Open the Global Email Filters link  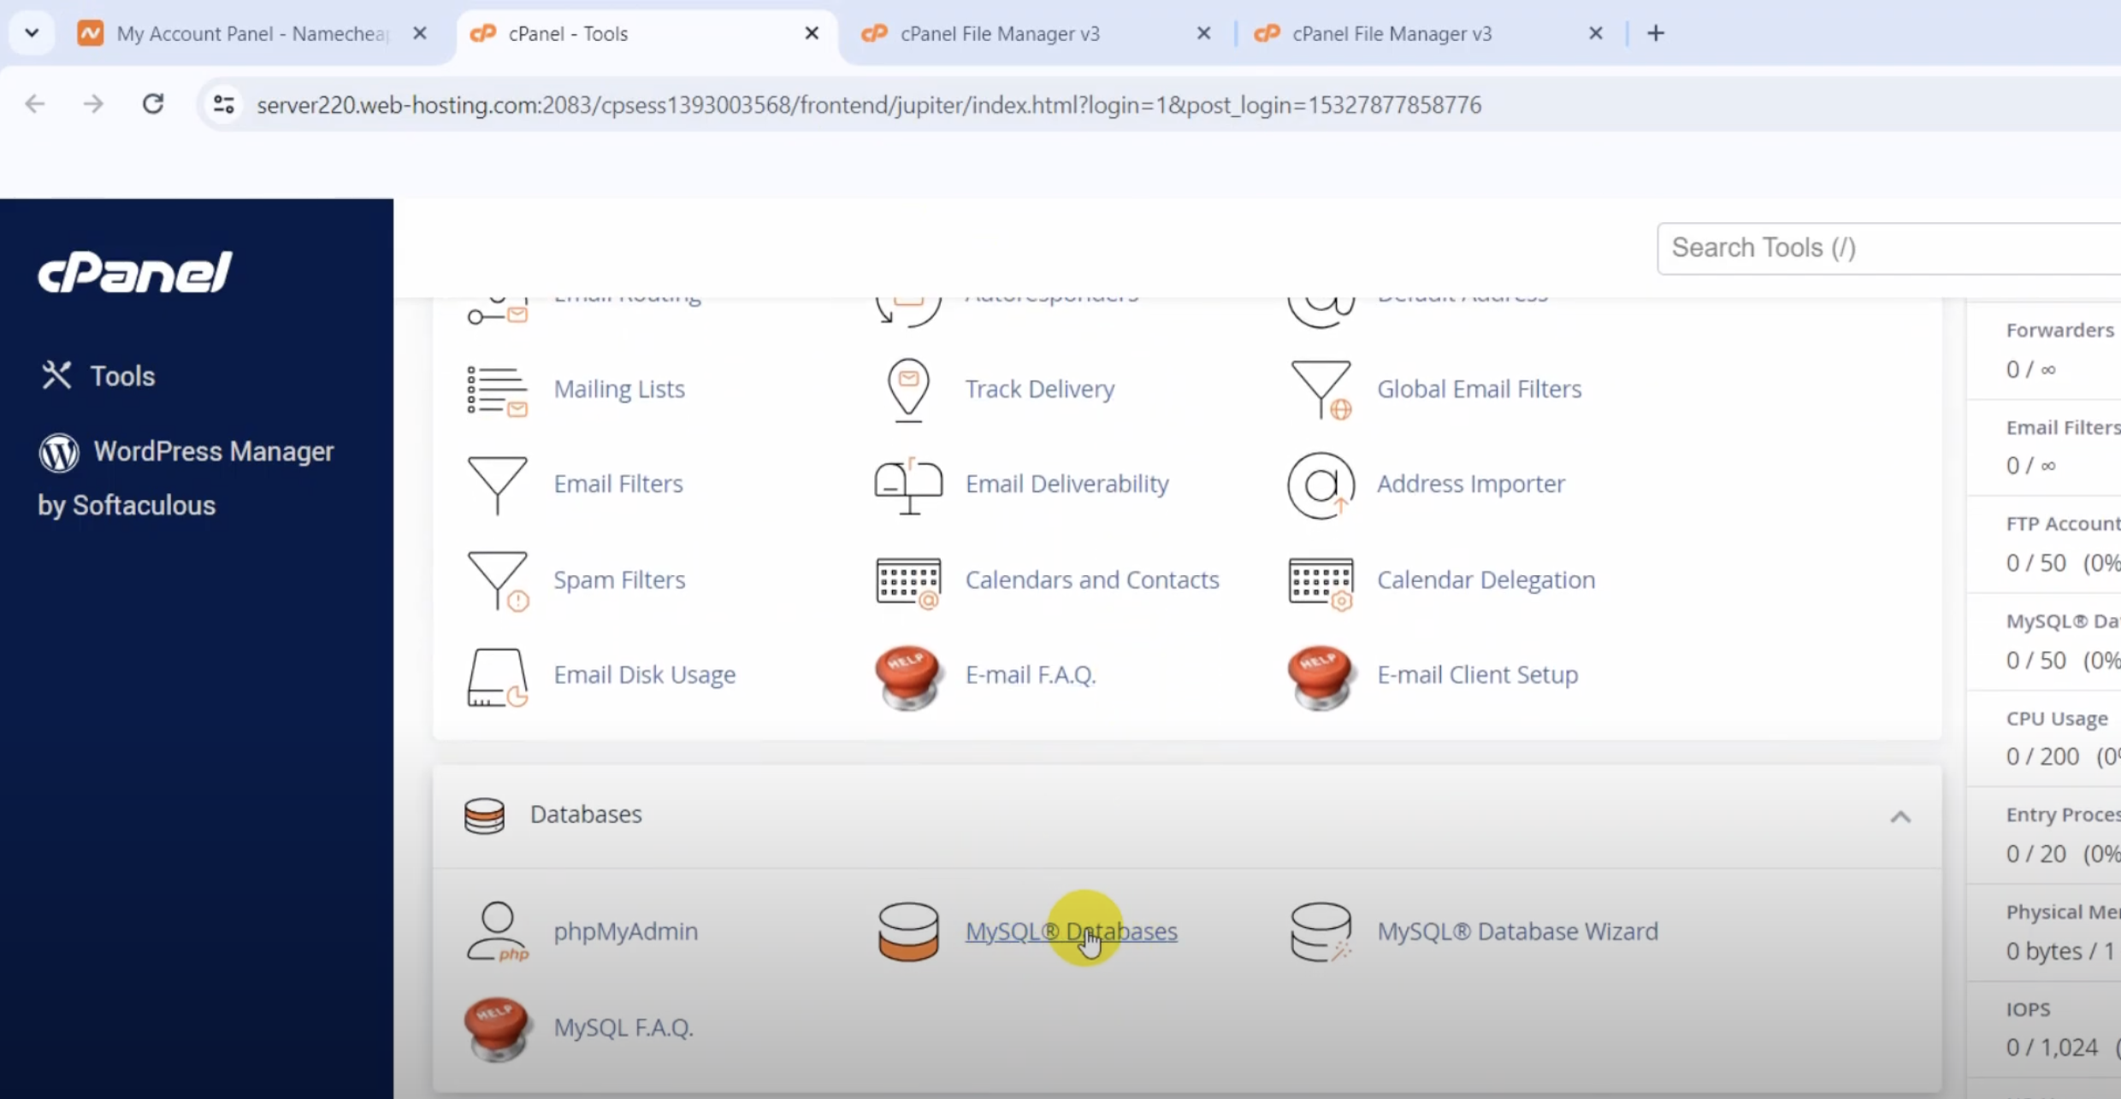click(x=1479, y=390)
